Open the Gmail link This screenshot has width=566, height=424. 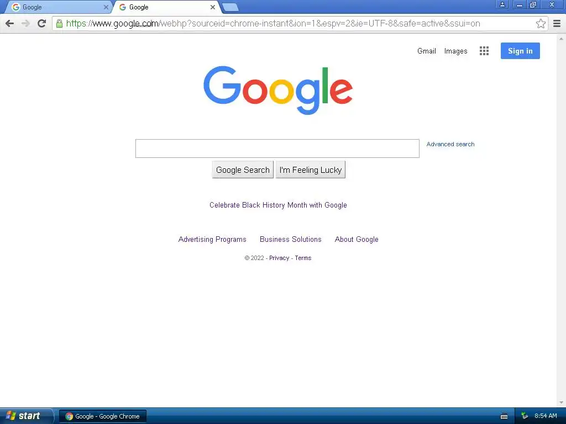pyautogui.click(x=427, y=51)
